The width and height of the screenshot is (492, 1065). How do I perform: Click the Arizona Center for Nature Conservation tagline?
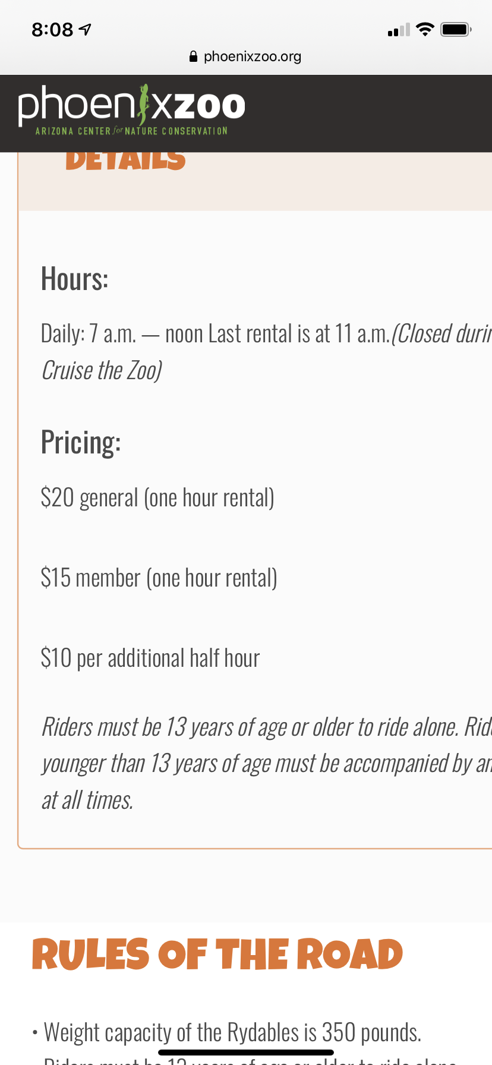131,131
